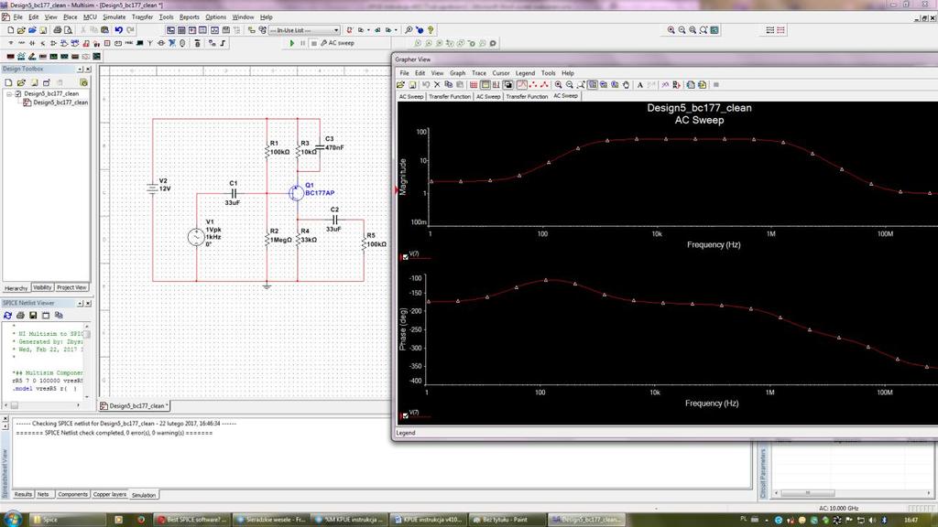Viewport: 938px width, 527px height.
Task: Save the SPICE netlist
Action: point(33,315)
